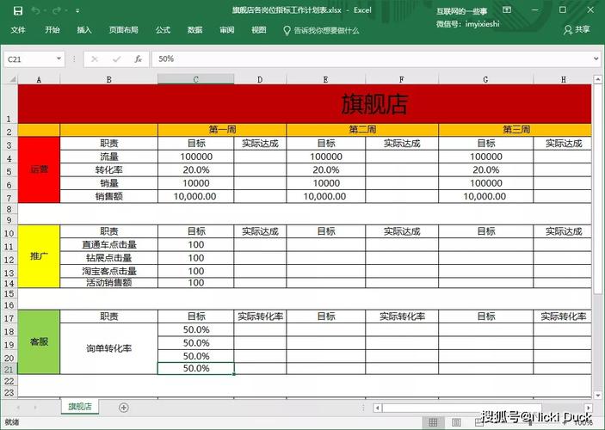Click vertical scrollbar down arrow
605x430 pixels.
coord(597,395)
